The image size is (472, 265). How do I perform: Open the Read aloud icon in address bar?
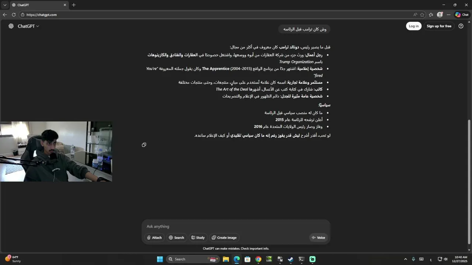click(x=415, y=15)
